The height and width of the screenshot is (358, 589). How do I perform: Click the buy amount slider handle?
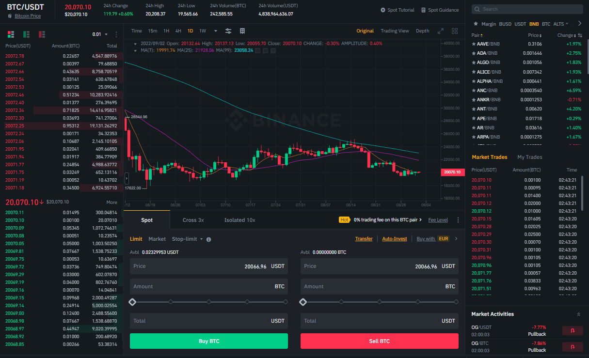coord(132,302)
